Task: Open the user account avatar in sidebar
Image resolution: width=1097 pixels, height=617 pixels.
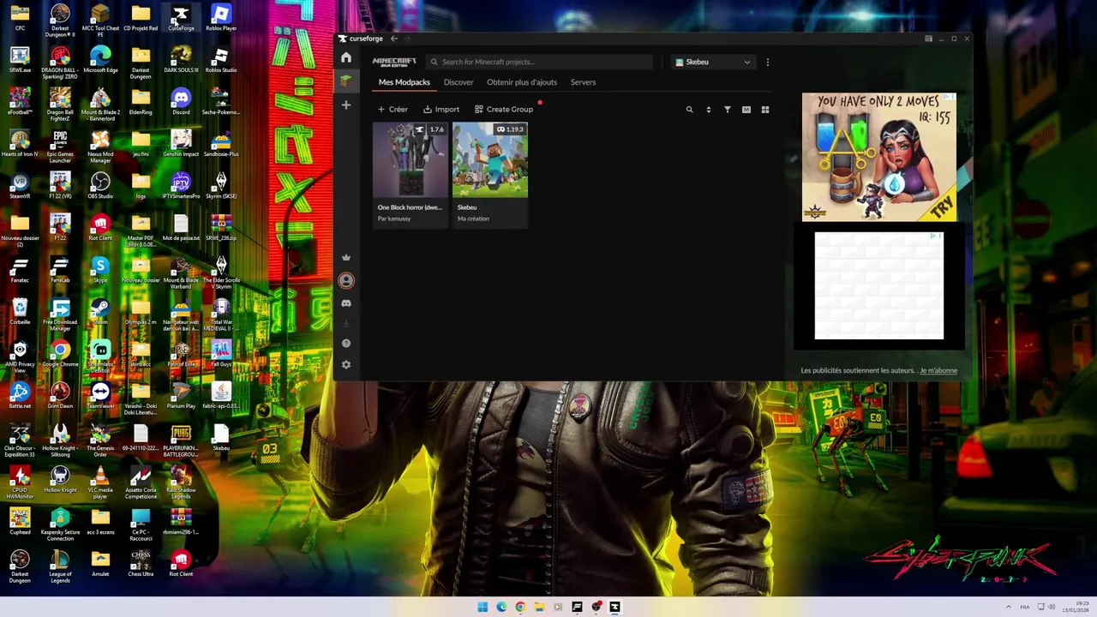Action: click(346, 280)
